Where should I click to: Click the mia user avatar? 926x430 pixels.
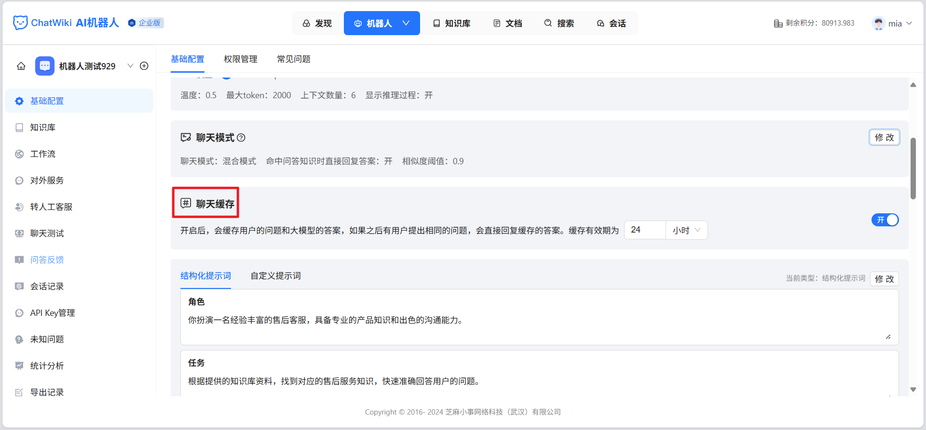[879, 23]
